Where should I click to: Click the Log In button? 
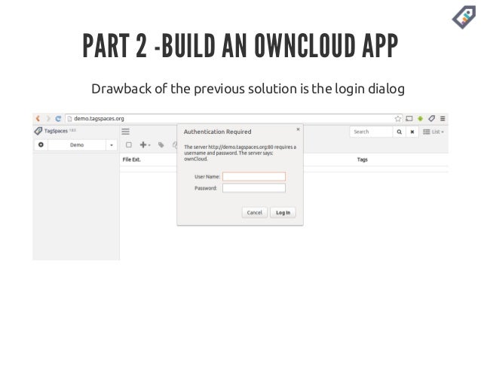coord(283,212)
